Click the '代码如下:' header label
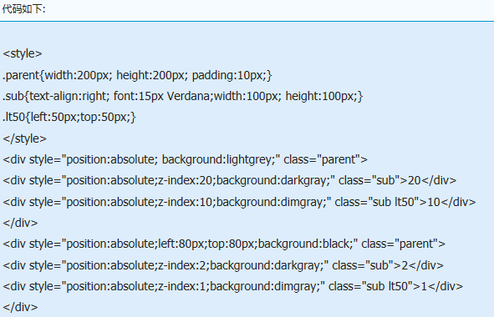The width and height of the screenshot is (494, 317). [24, 9]
